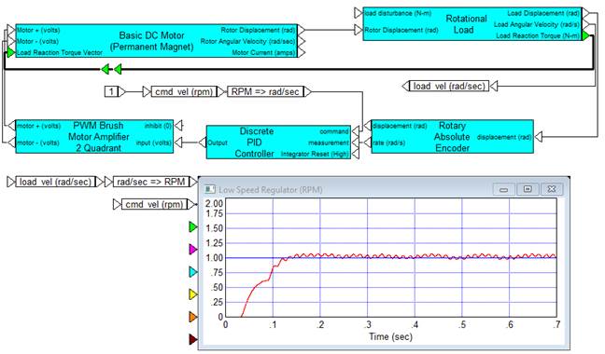605x354 pixels.
Task: Click the load_vel (rad/sec) variable below Rotational Load
Action: click(449, 86)
